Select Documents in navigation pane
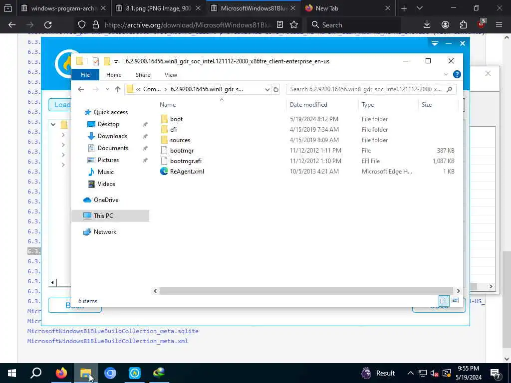The image size is (511, 383). pos(113,148)
